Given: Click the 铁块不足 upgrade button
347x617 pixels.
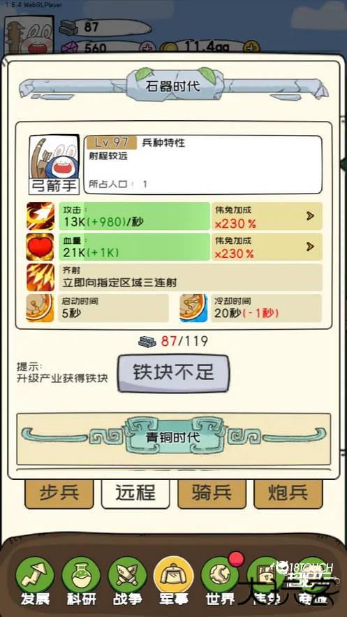Looking at the screenshot, I should (x=173, y=373).
